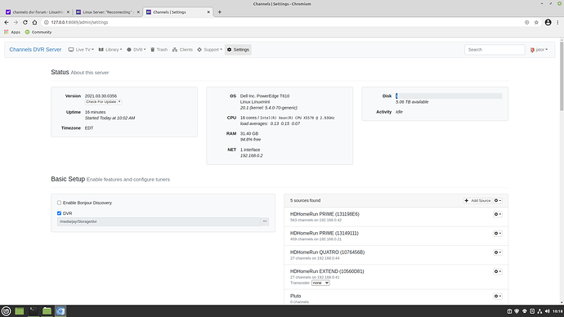
Task: Open the Chromium three-dot menu
Action: [x=558, y=22]
